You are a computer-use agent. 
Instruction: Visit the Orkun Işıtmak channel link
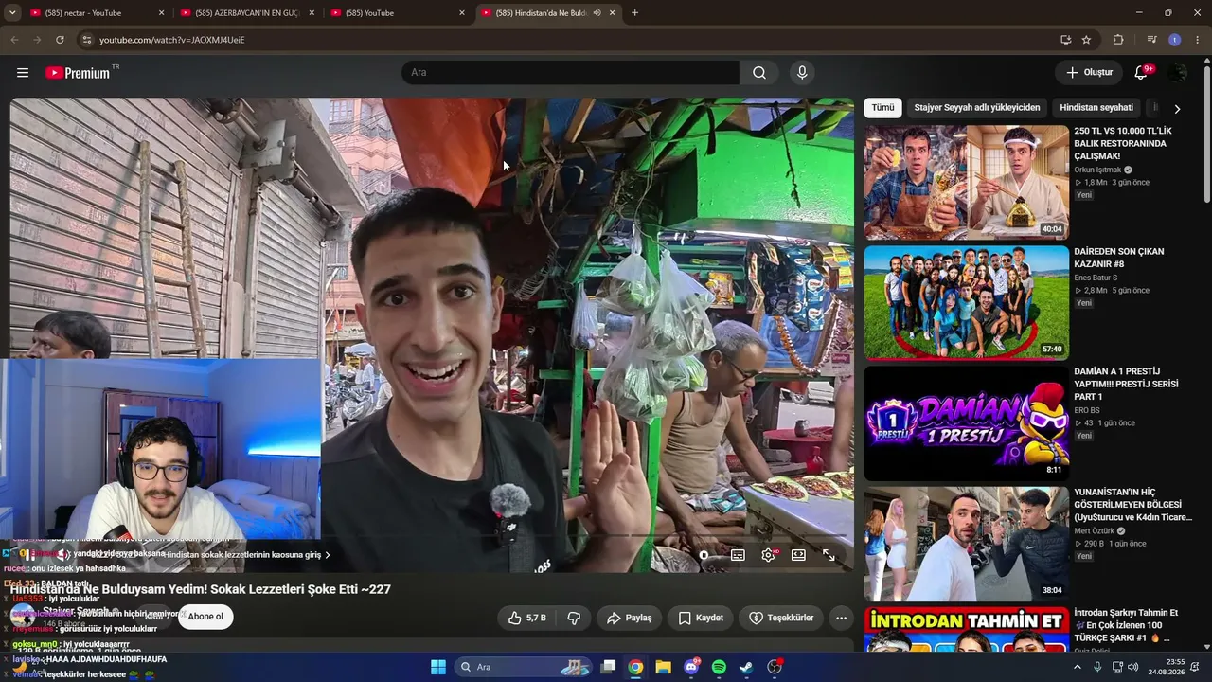pos(1097,170)
